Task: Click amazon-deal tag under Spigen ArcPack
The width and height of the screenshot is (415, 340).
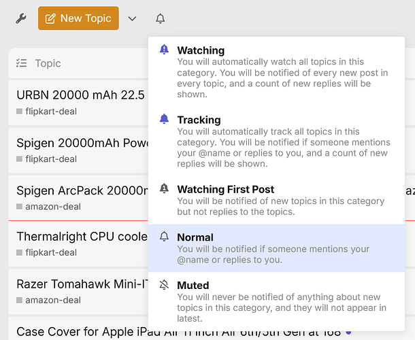Action: point(48,206)
